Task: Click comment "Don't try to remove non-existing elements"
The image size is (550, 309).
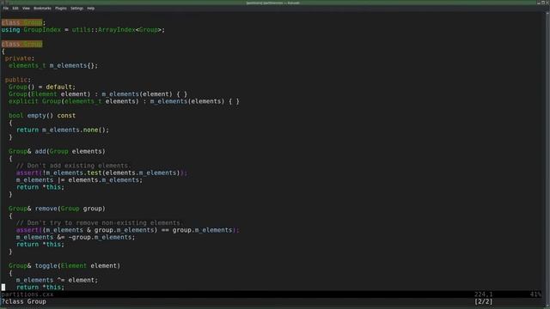Action: coord(99,223)
